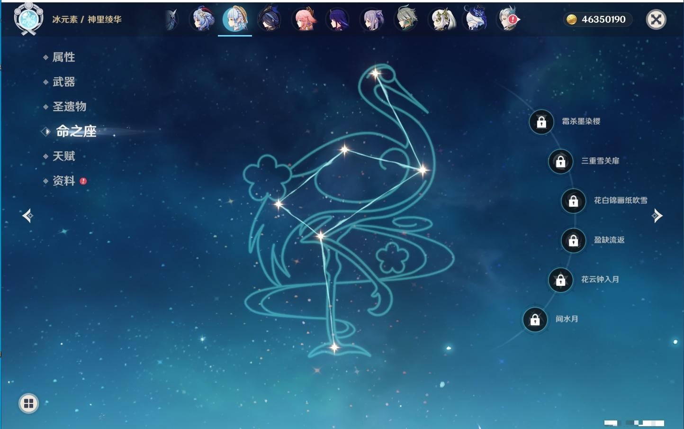Open the four-square grid menu button
684x429 pixels.
pyautogui.click(x=29, y=403)
